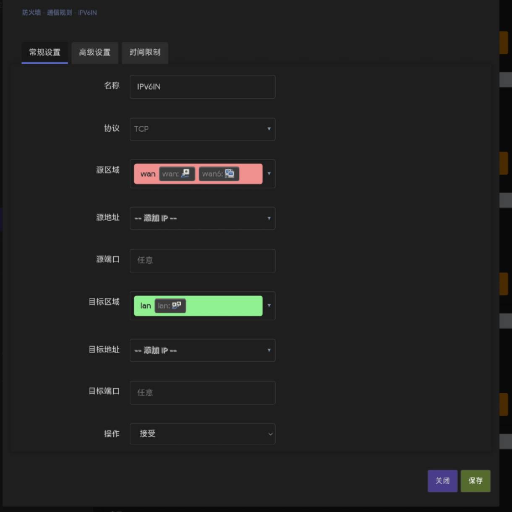Viewport: 512px width, 512px height.
Task: Open the 高级设置 tab
Action: pos(95,52)
